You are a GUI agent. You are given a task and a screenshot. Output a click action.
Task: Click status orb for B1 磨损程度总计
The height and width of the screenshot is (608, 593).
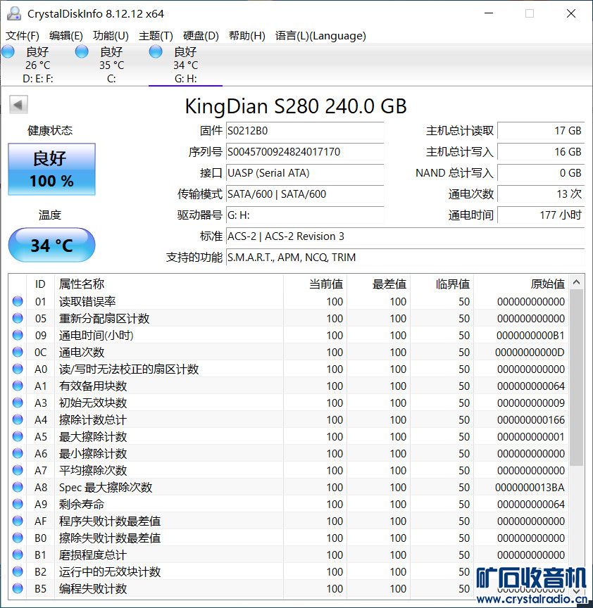pos(18,555)
